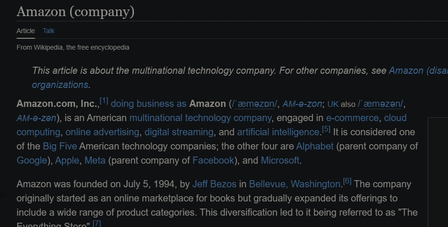Open citation reference 1

[104, 101]
